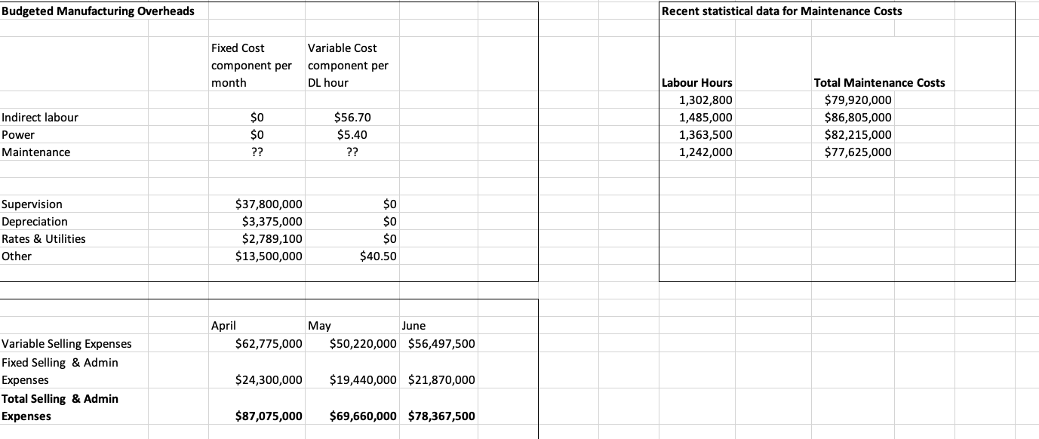
Task: Select the Recent statistical data header cell
Action: [x=781, y=11]
